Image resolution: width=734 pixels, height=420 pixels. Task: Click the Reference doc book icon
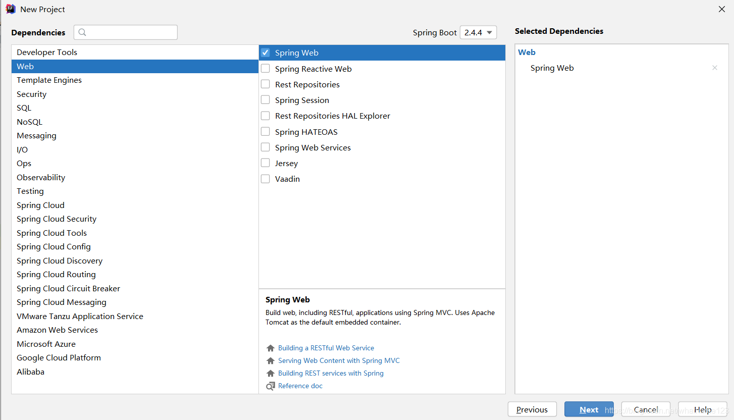(x=271, y=386)
